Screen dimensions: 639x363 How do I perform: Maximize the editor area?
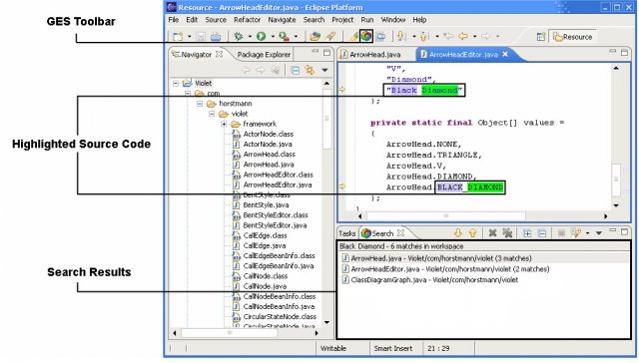tap(624, 52)
